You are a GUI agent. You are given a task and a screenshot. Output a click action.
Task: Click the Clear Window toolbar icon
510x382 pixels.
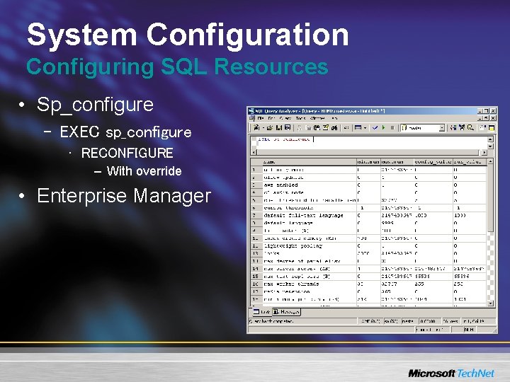[x=326, y=127]
